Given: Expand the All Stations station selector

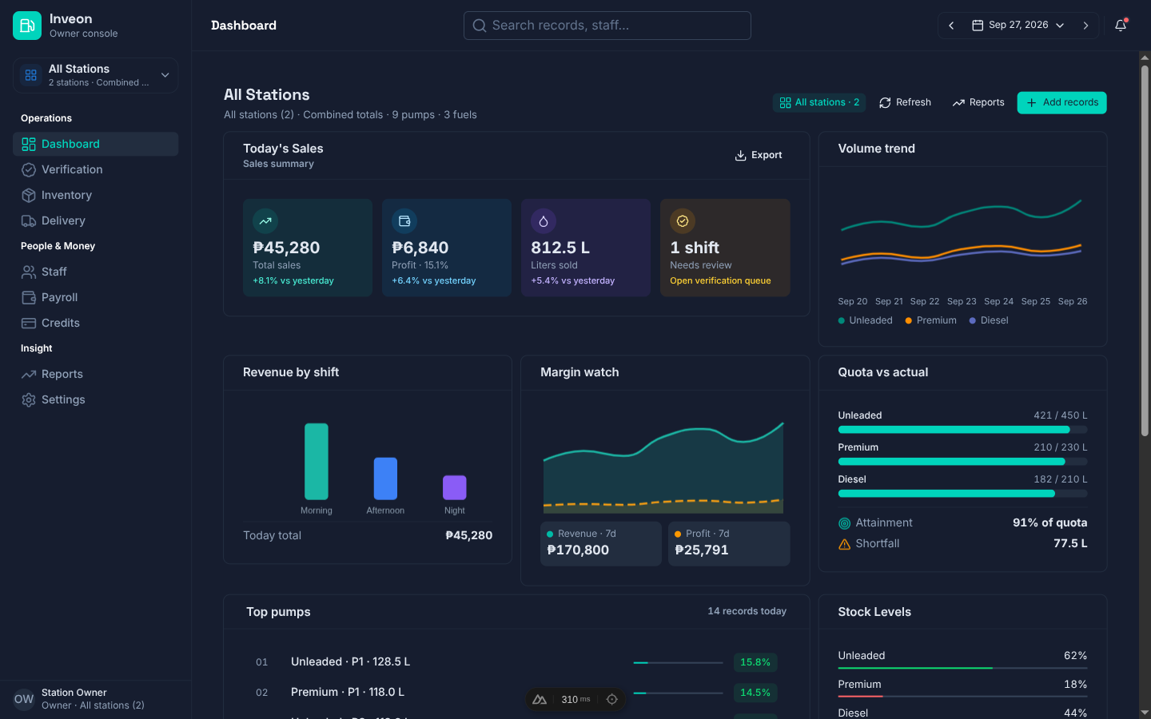Looking at the screenshot, I should (x=95, y=75).
